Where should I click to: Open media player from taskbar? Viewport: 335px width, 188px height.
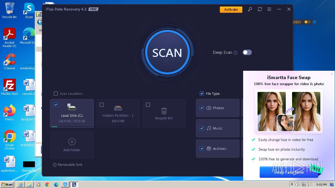click(38, 185)
